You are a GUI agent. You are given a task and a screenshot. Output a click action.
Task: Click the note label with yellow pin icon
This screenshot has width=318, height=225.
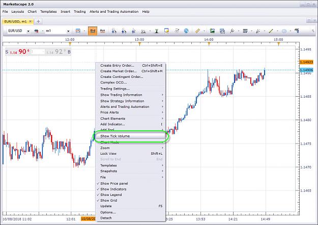166,31
